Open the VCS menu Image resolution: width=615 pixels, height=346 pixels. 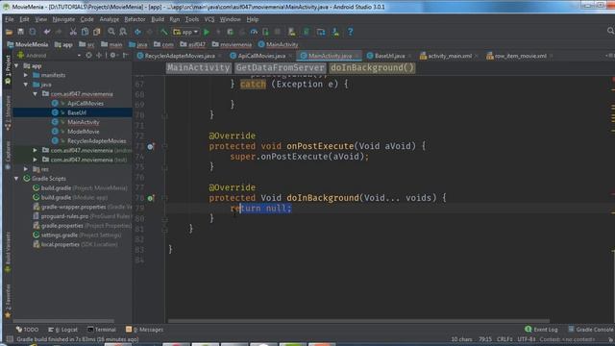(209, 19)
